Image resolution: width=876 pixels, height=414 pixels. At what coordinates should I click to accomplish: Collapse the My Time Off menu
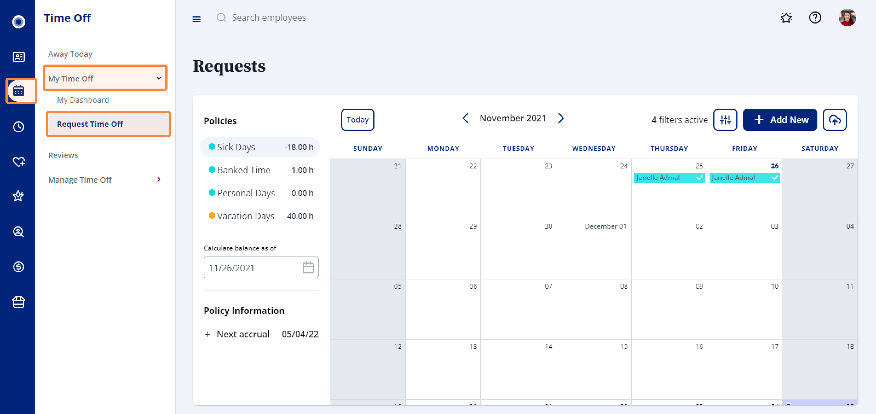tap(105, 78)
